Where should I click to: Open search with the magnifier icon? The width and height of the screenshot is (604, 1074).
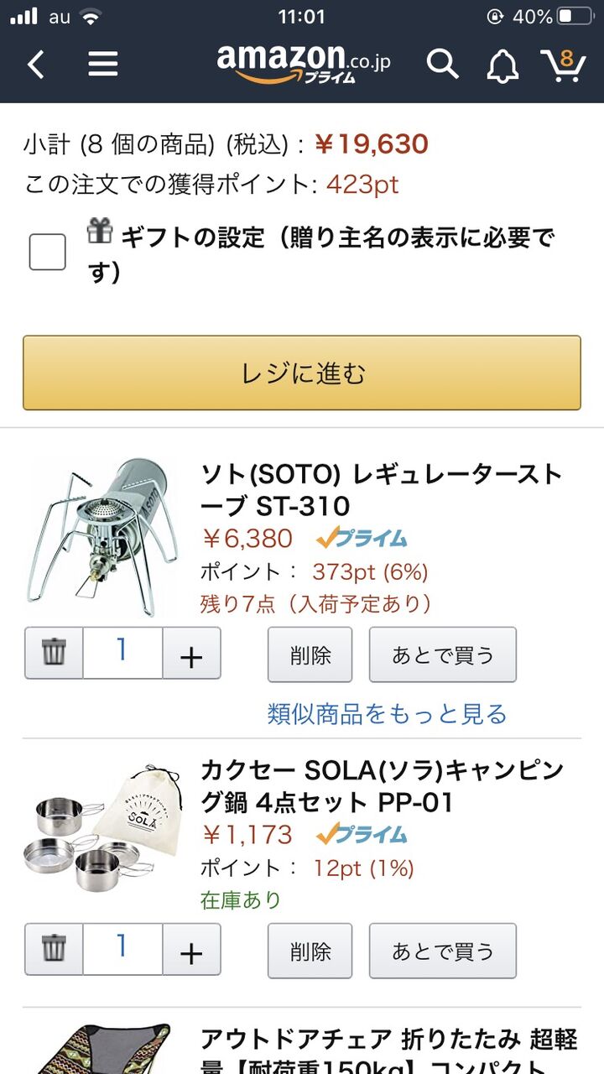click(x=442, y=64)
